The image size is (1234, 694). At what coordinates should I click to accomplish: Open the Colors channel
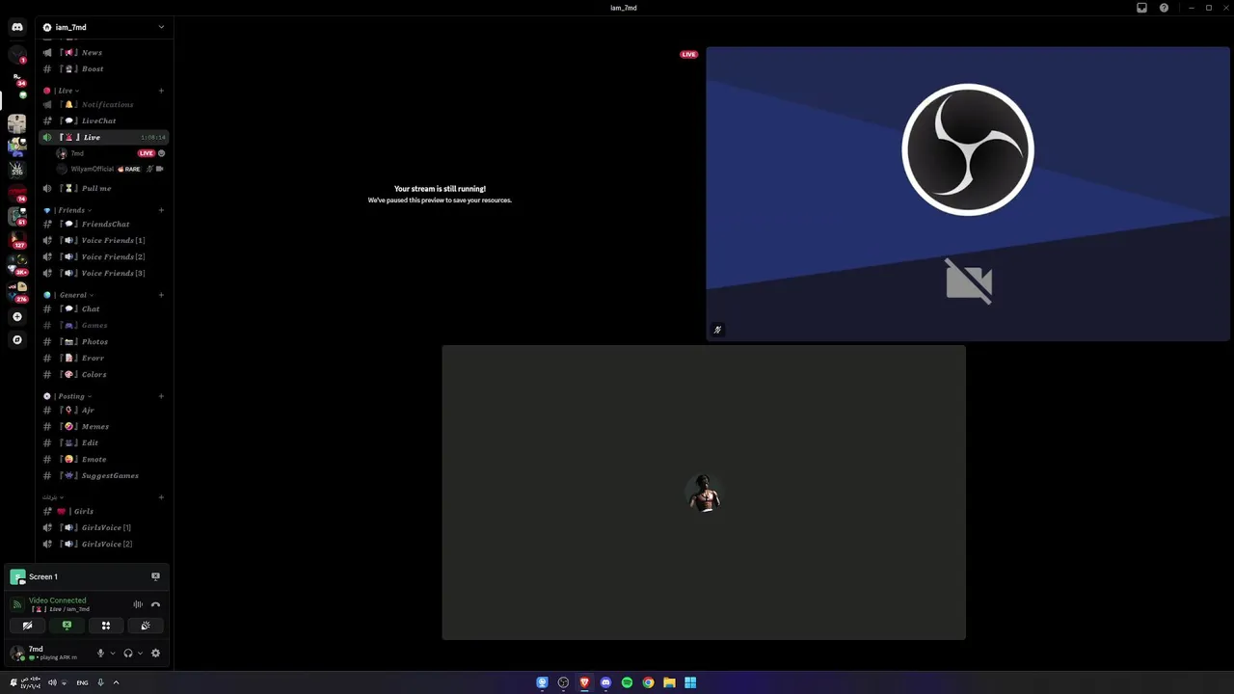click(x=104, y=375)
